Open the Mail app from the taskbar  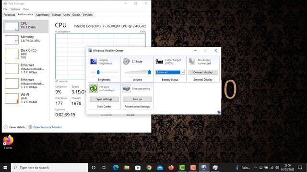pos(160,168)
